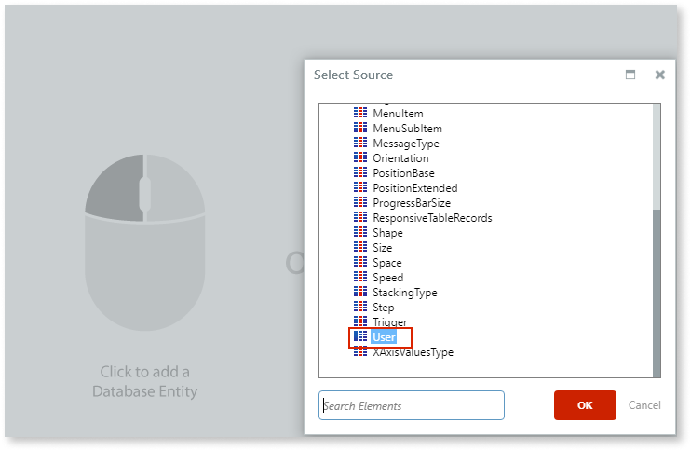Screen dimensions: 691x451
Task: Click the icon beside Shape entity
Action: point(360,233)
